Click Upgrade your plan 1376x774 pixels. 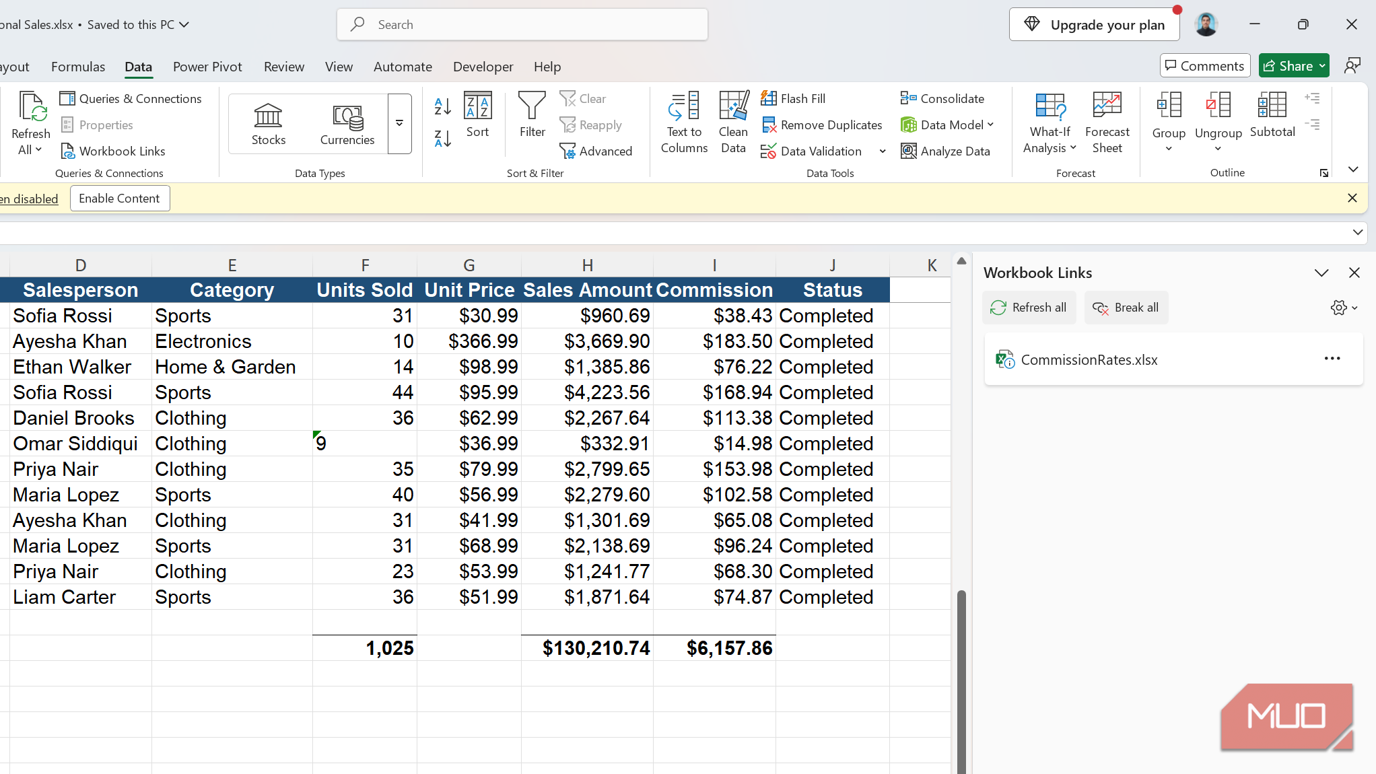coord(1094,25)
